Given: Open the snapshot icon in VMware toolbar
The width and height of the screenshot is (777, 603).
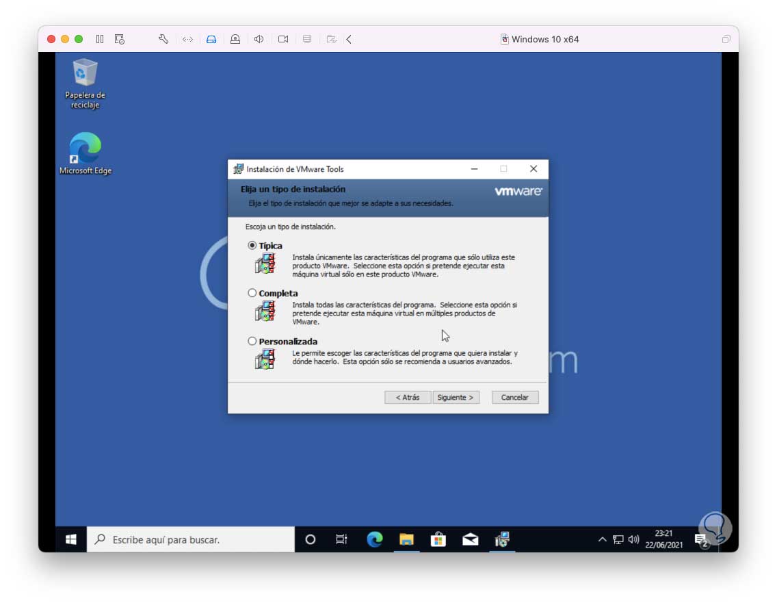Looking at the screenshot, I should 120,39.
